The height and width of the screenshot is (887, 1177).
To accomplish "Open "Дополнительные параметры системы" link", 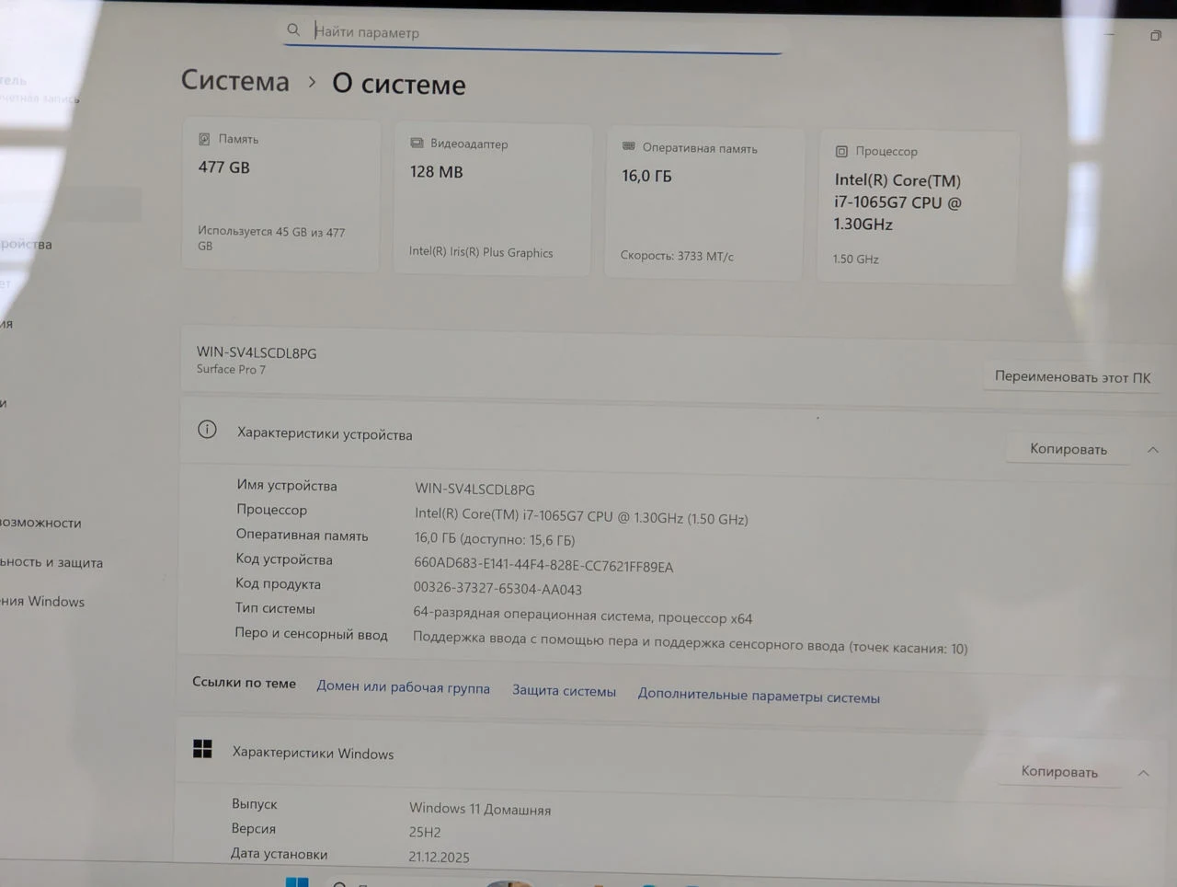I will (759, 697).
